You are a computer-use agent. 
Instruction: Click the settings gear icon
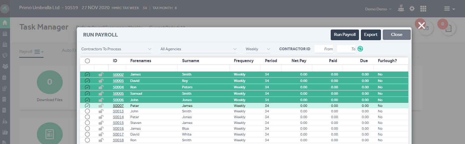(x=412, y=9)
